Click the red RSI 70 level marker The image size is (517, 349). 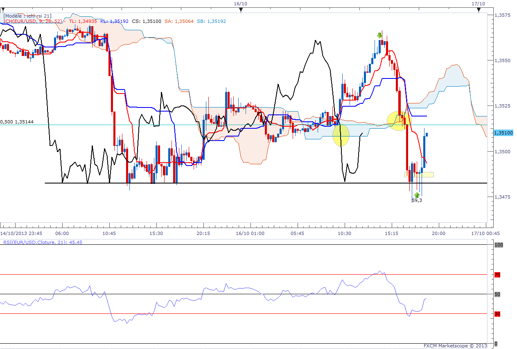tap(497, 275)
